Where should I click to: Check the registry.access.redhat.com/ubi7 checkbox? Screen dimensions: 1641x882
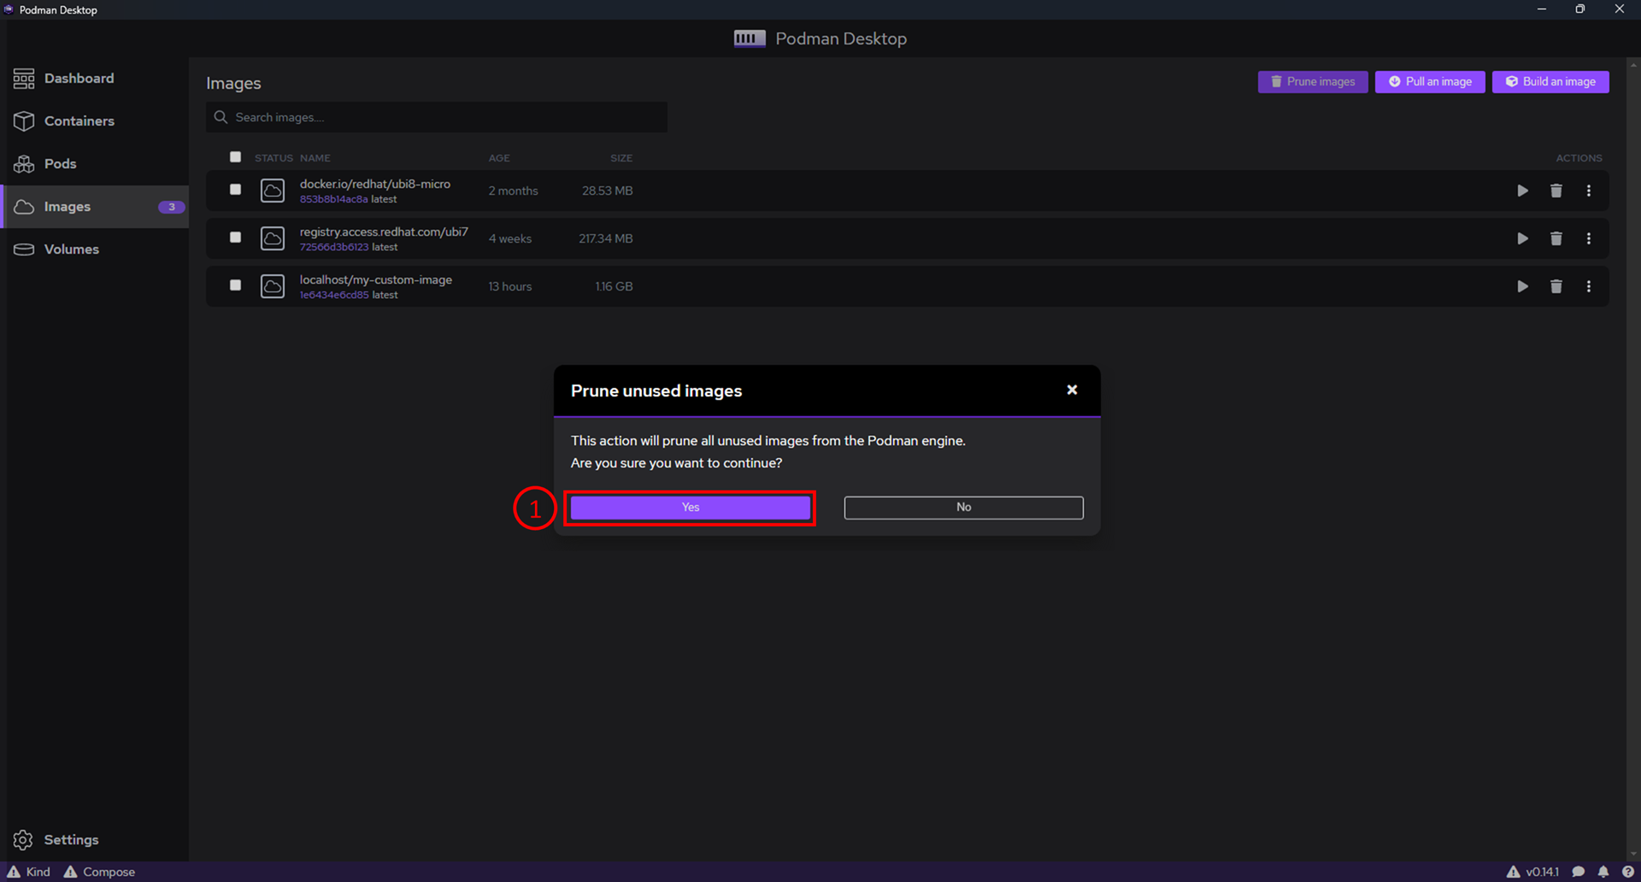pos(235,238)
